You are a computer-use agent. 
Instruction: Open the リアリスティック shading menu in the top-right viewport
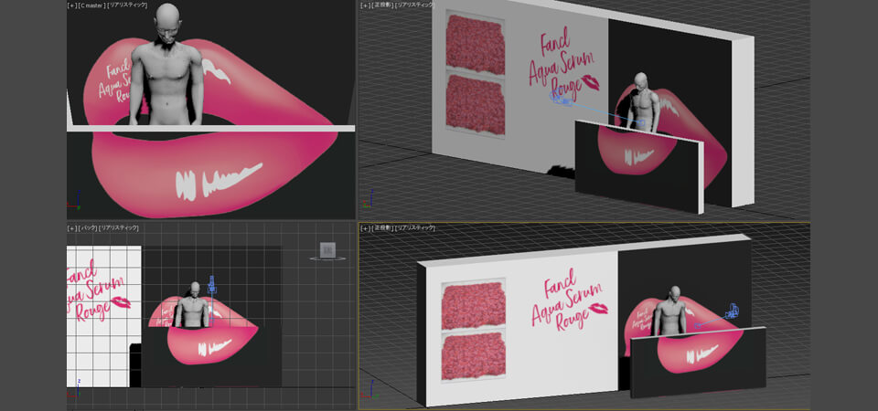(x=415, y=5)
